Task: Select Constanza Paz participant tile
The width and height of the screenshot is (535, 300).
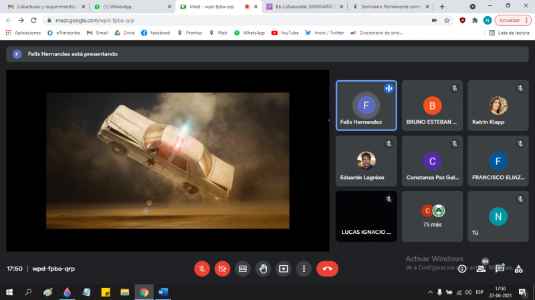Action: (432, 161)
